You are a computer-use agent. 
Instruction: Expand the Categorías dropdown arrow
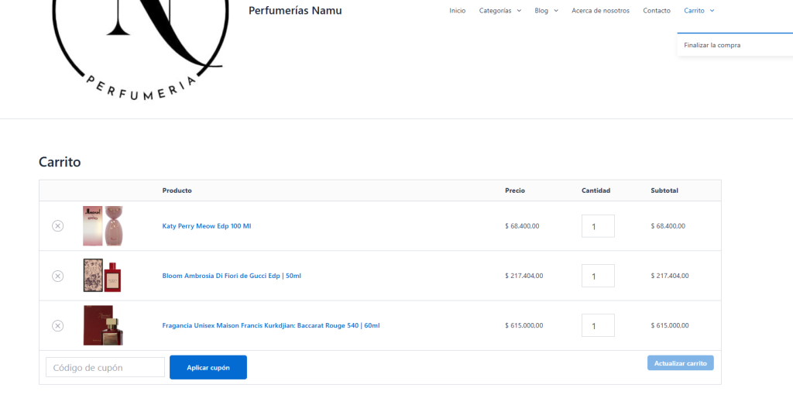pos(519,11)
